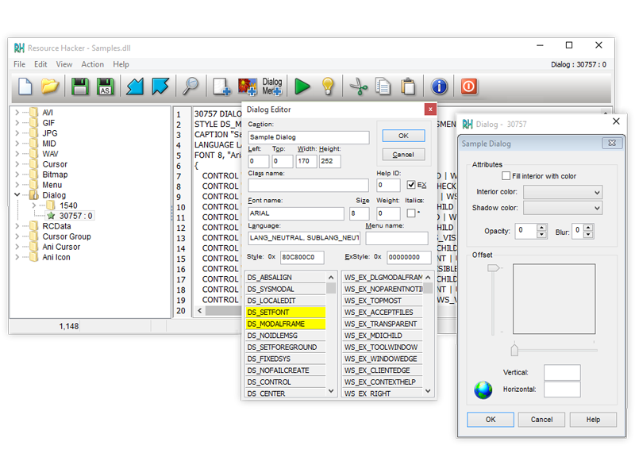
Task: Click the magnifying glass Find icon
Action: [191, 86]
